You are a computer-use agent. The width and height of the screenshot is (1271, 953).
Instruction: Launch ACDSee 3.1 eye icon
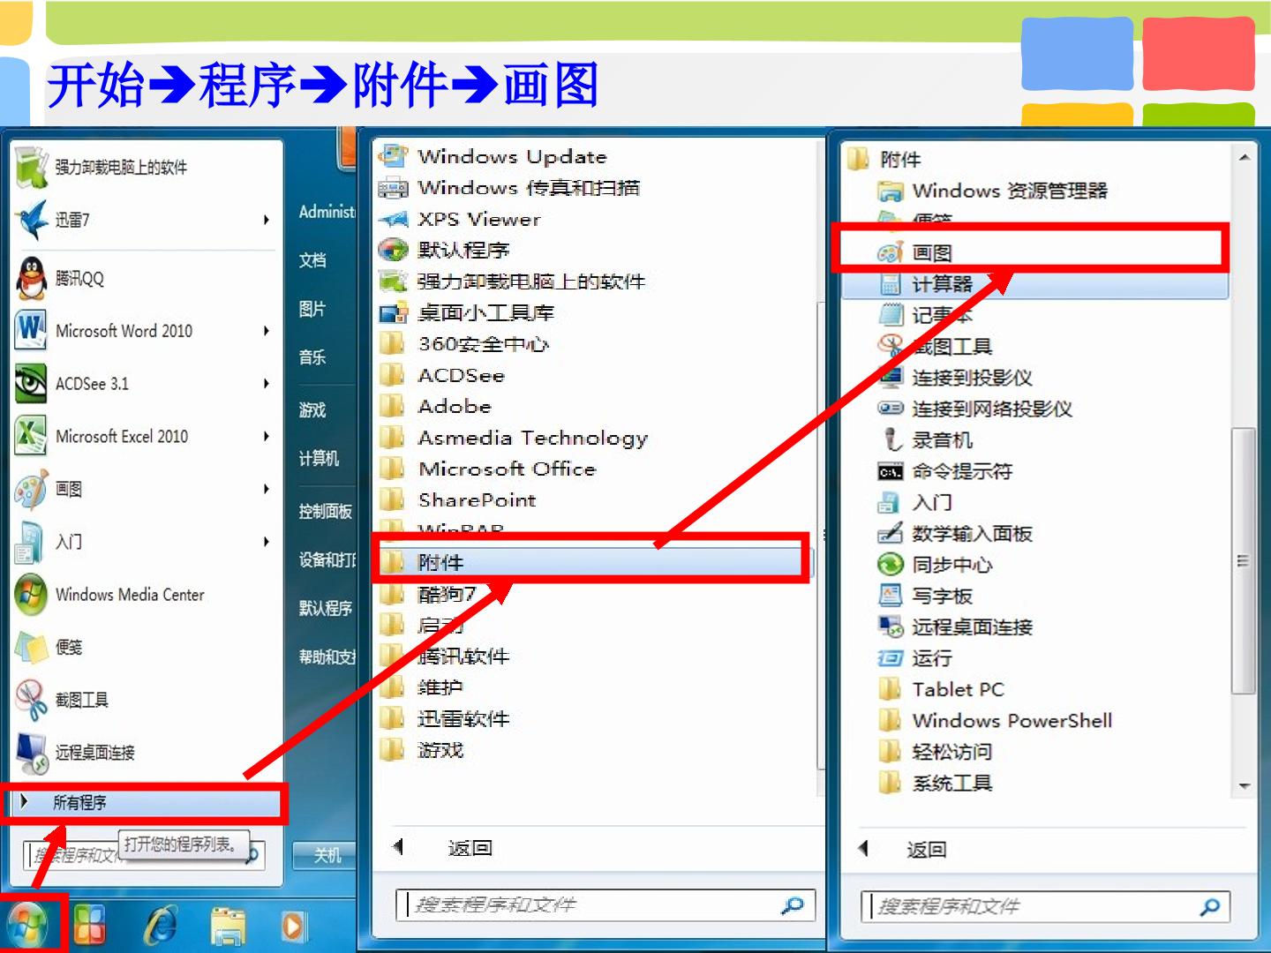coord(31,383)
